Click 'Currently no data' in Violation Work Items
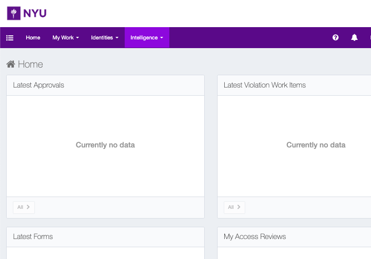 tap(316, 145)
